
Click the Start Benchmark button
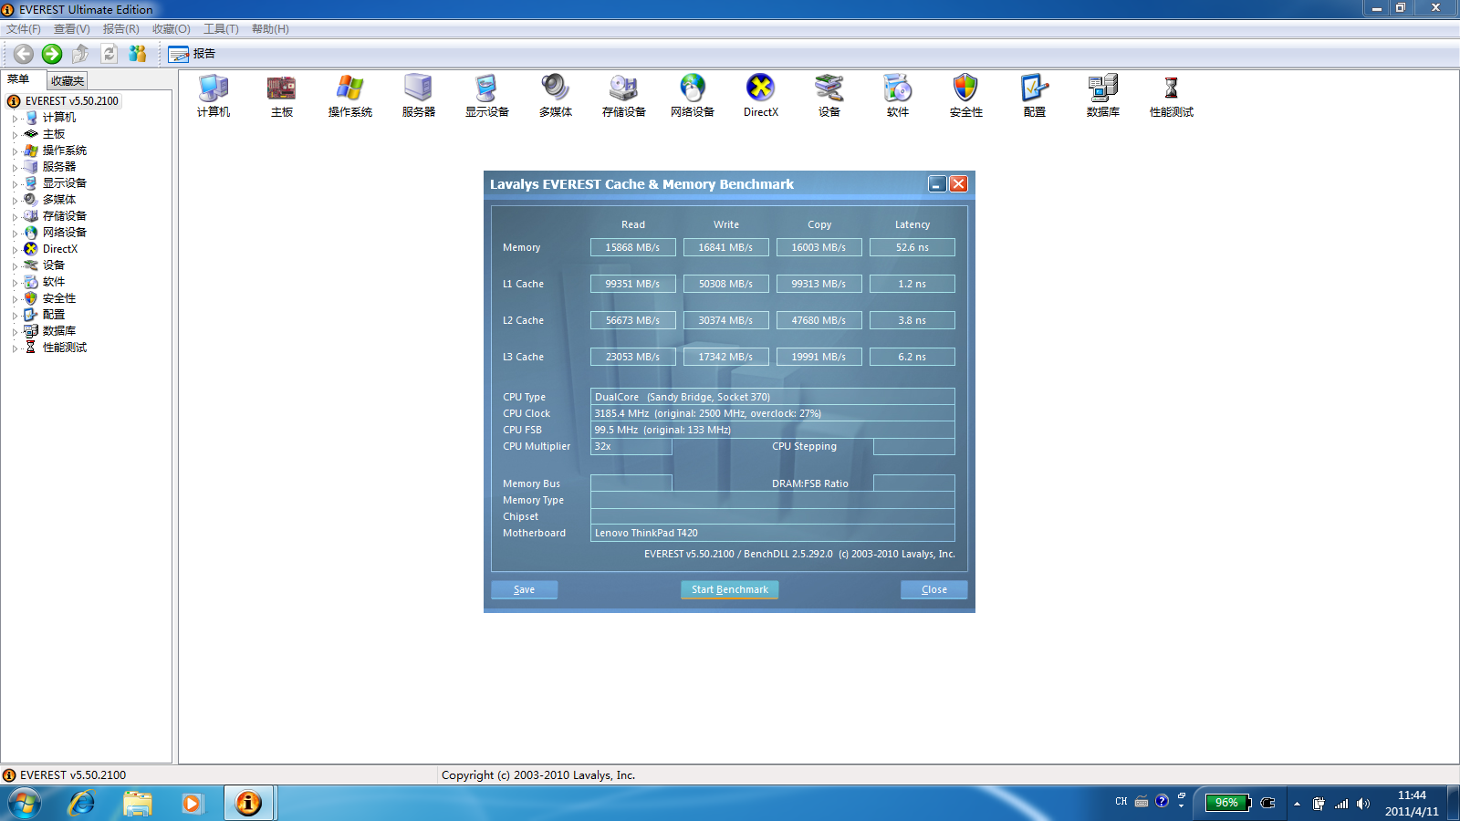click(730, 589)
